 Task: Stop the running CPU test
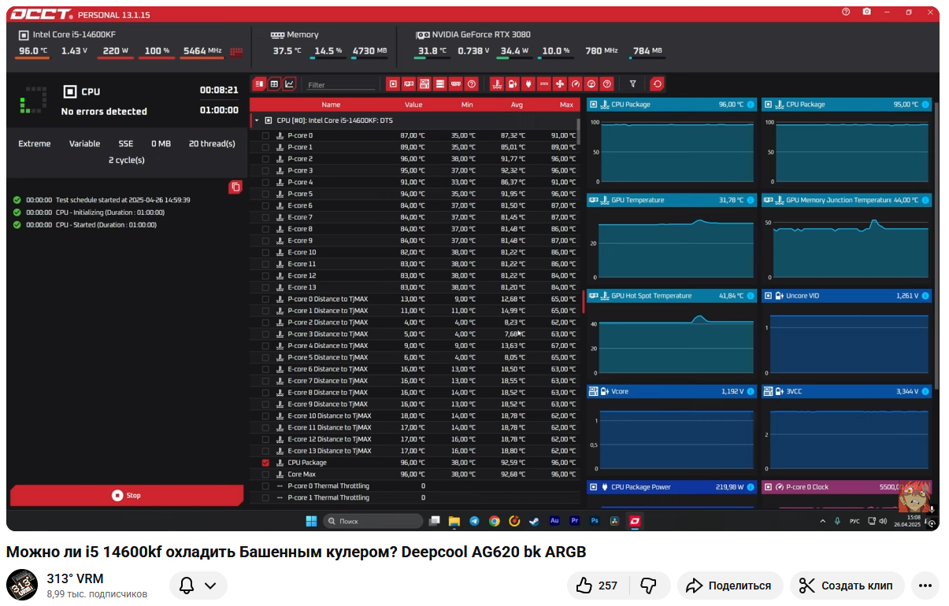point(127,495)
